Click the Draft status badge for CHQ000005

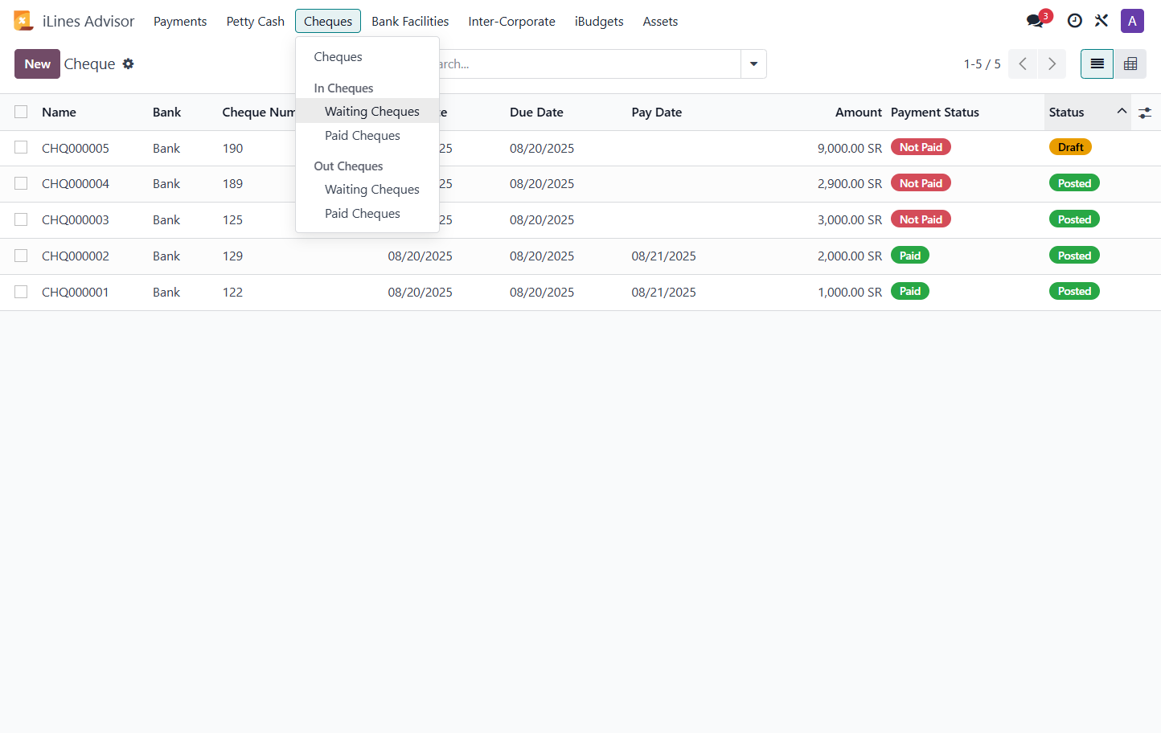coord(1070,147)
